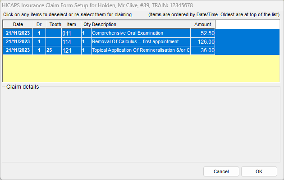Click the date cell in item 114 row

[18, 41]
